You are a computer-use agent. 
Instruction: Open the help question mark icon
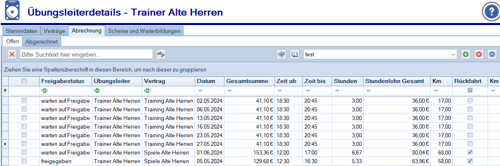491,12
